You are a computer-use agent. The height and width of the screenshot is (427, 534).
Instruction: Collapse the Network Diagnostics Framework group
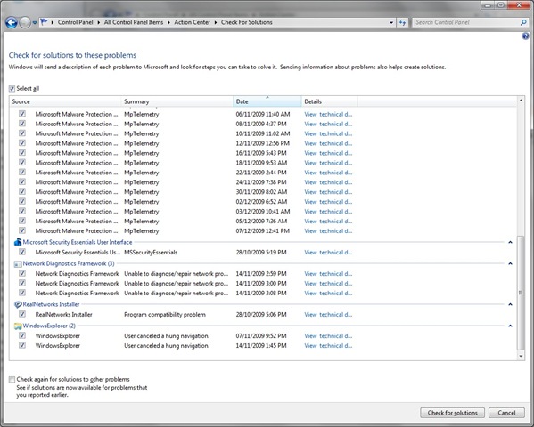(510, 263)
